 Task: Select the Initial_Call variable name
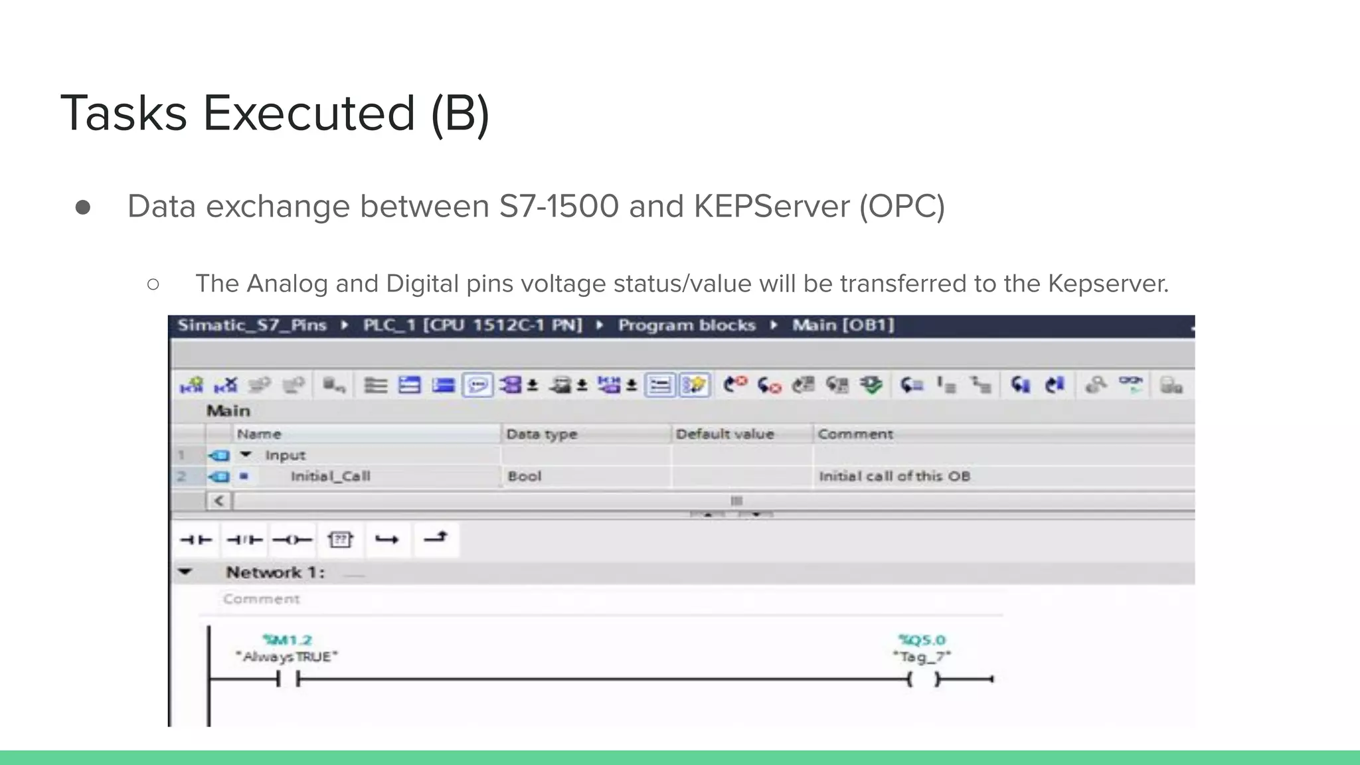[x=330, y=476]
